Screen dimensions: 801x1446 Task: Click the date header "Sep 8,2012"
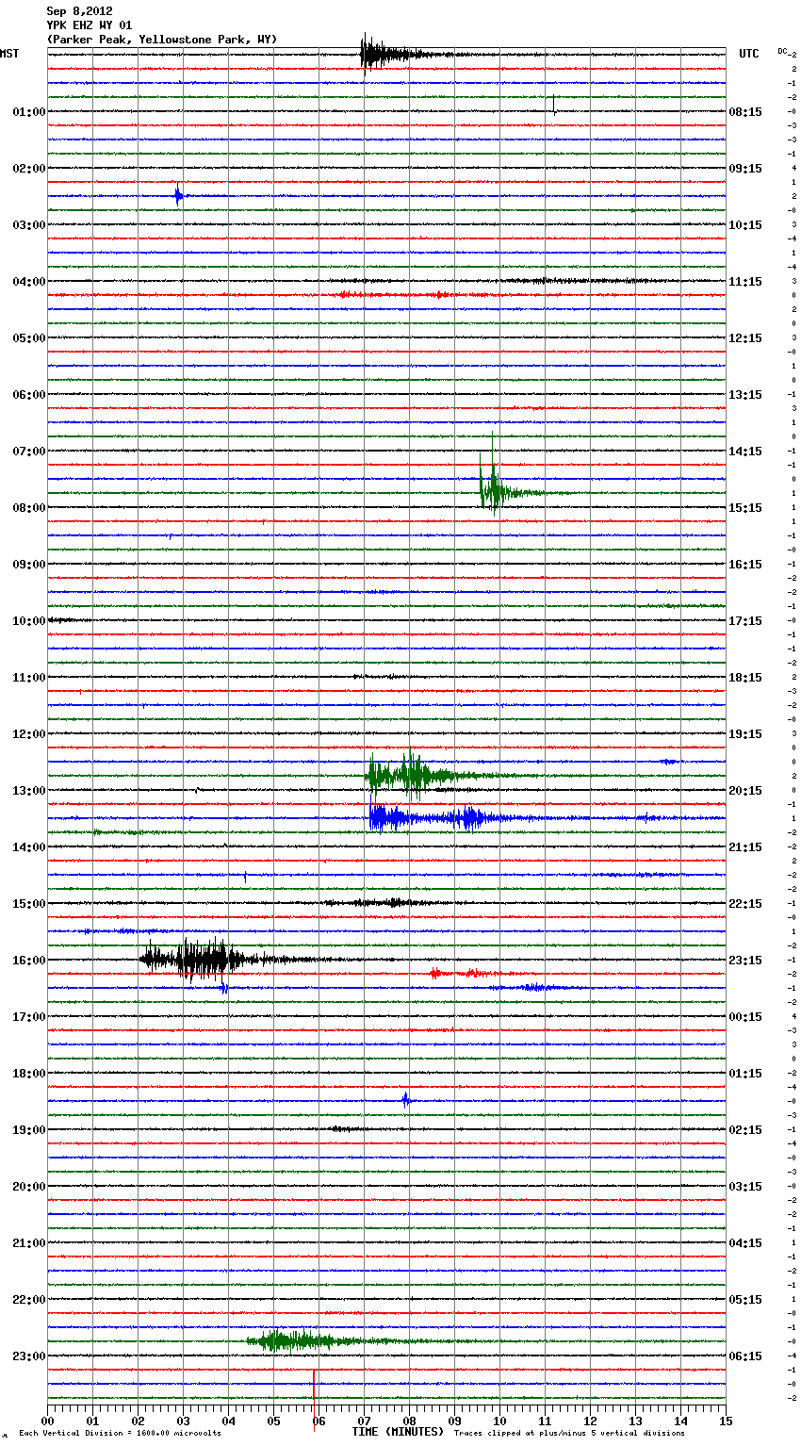tap(79, 11)
